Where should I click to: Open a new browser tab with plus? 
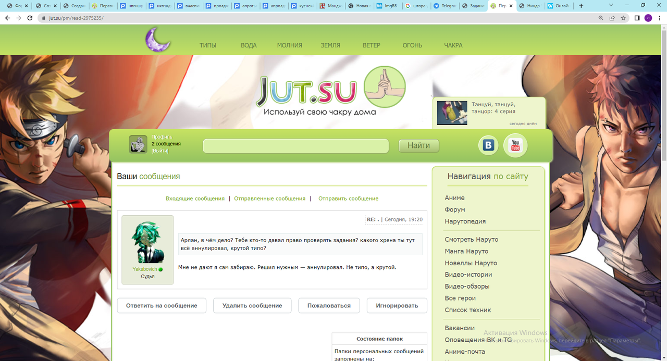coord(581,6)
